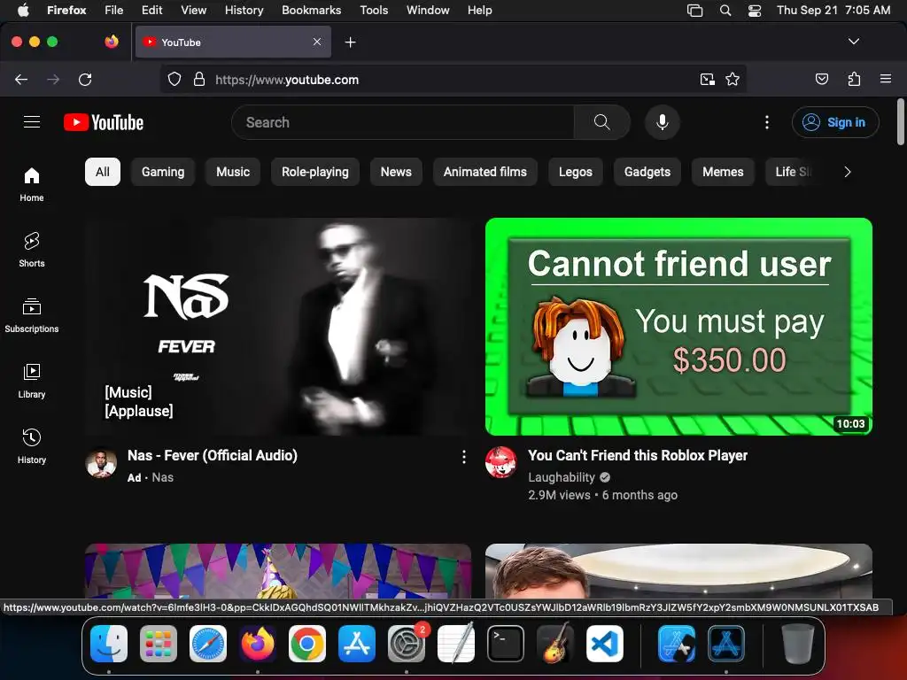This screenshot has width=907, height=680.
Task: Click the Nas advertiser name
Action: [163, 477]
